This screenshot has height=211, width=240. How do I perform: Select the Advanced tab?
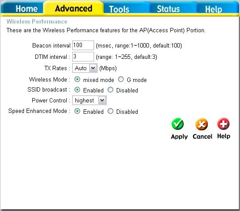[x=74, y=8]
